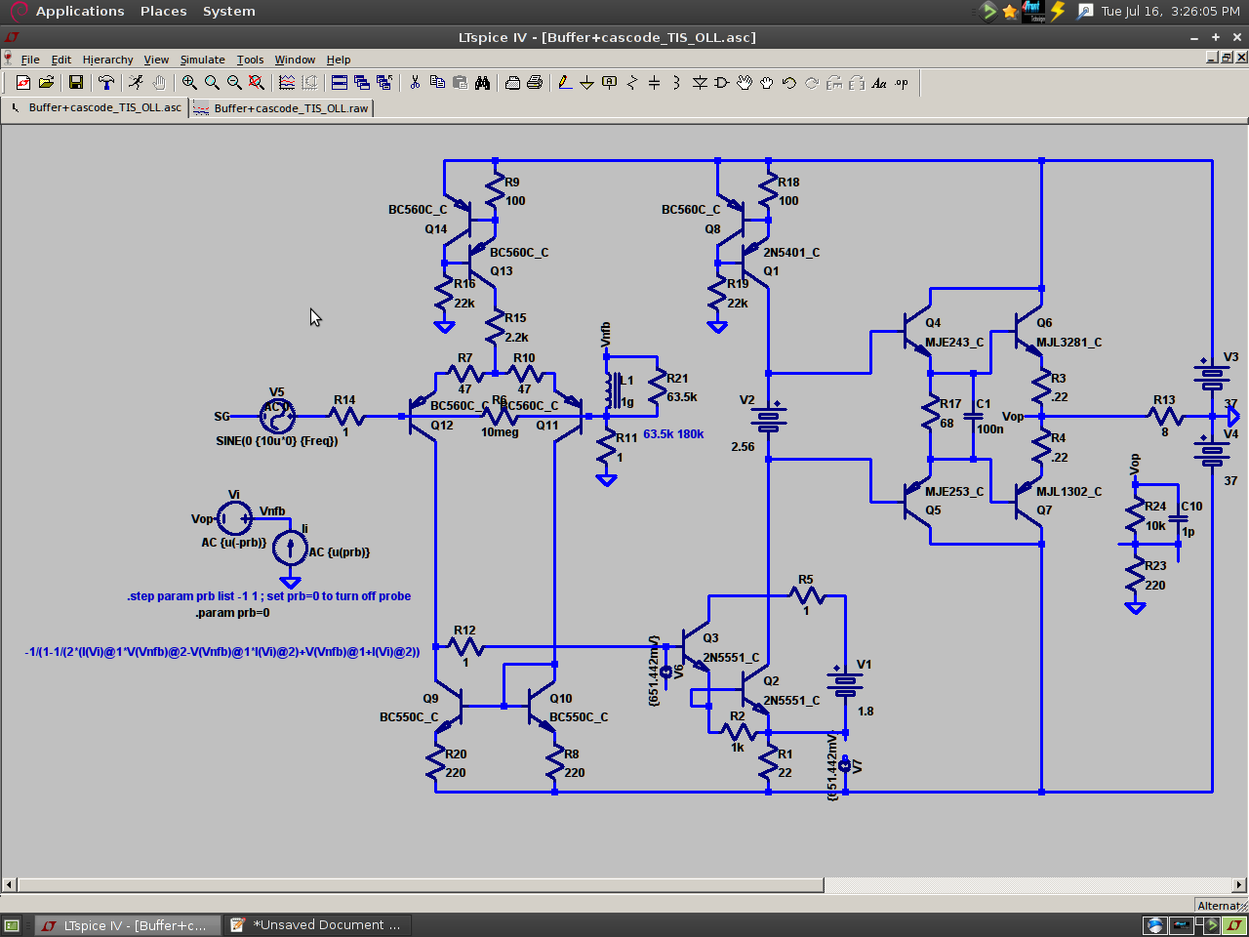Open Control Panel via the hammer icon
This screenshot has width=1249, height=937.
(x=106, y=83)
